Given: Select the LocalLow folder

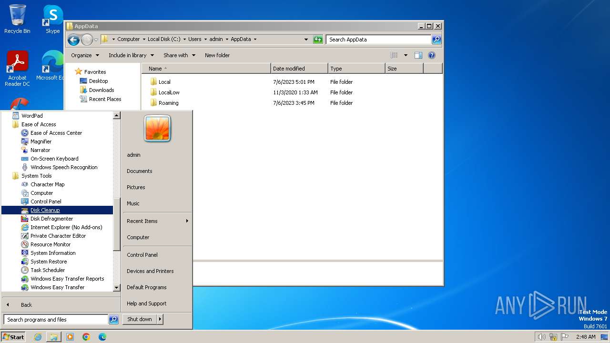Looking at the screenshot, I should (x=169, y=92).
